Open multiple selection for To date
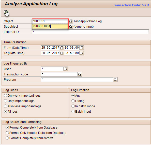 click(62, 53)
